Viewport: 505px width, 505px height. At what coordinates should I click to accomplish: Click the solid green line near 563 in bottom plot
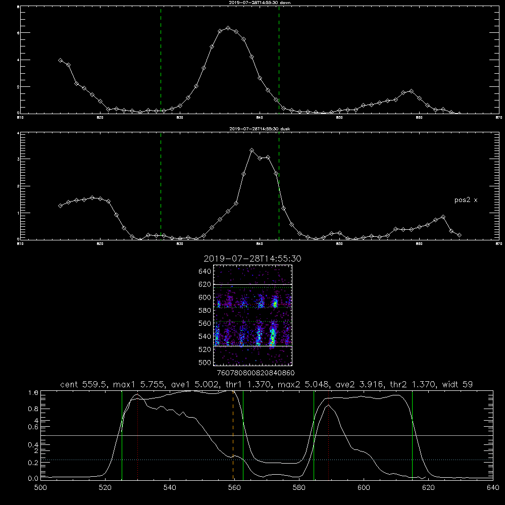click(243, 435)
